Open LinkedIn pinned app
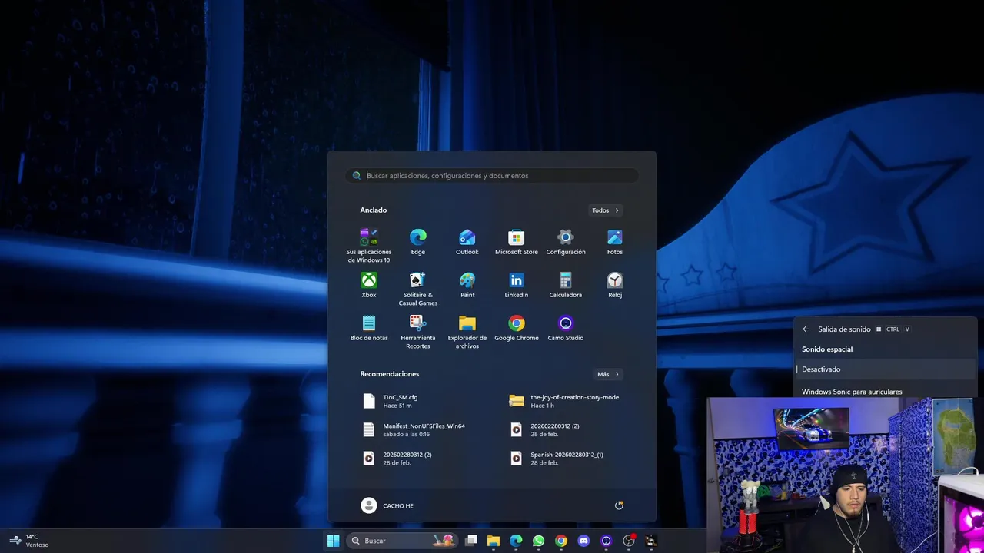Screen dimensions: 984x553 [517, 286]
